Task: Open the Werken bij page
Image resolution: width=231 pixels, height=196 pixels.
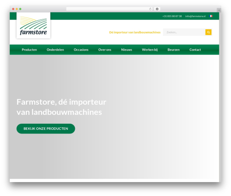Action: point(150,50)
